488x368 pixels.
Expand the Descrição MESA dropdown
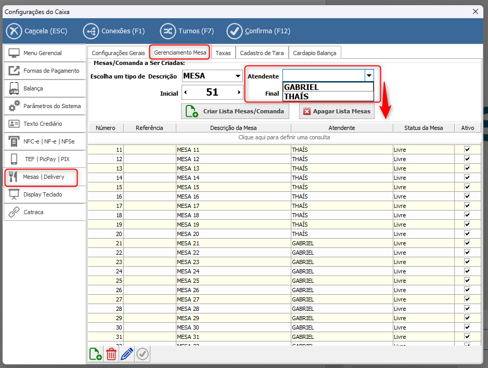point(238,76)
